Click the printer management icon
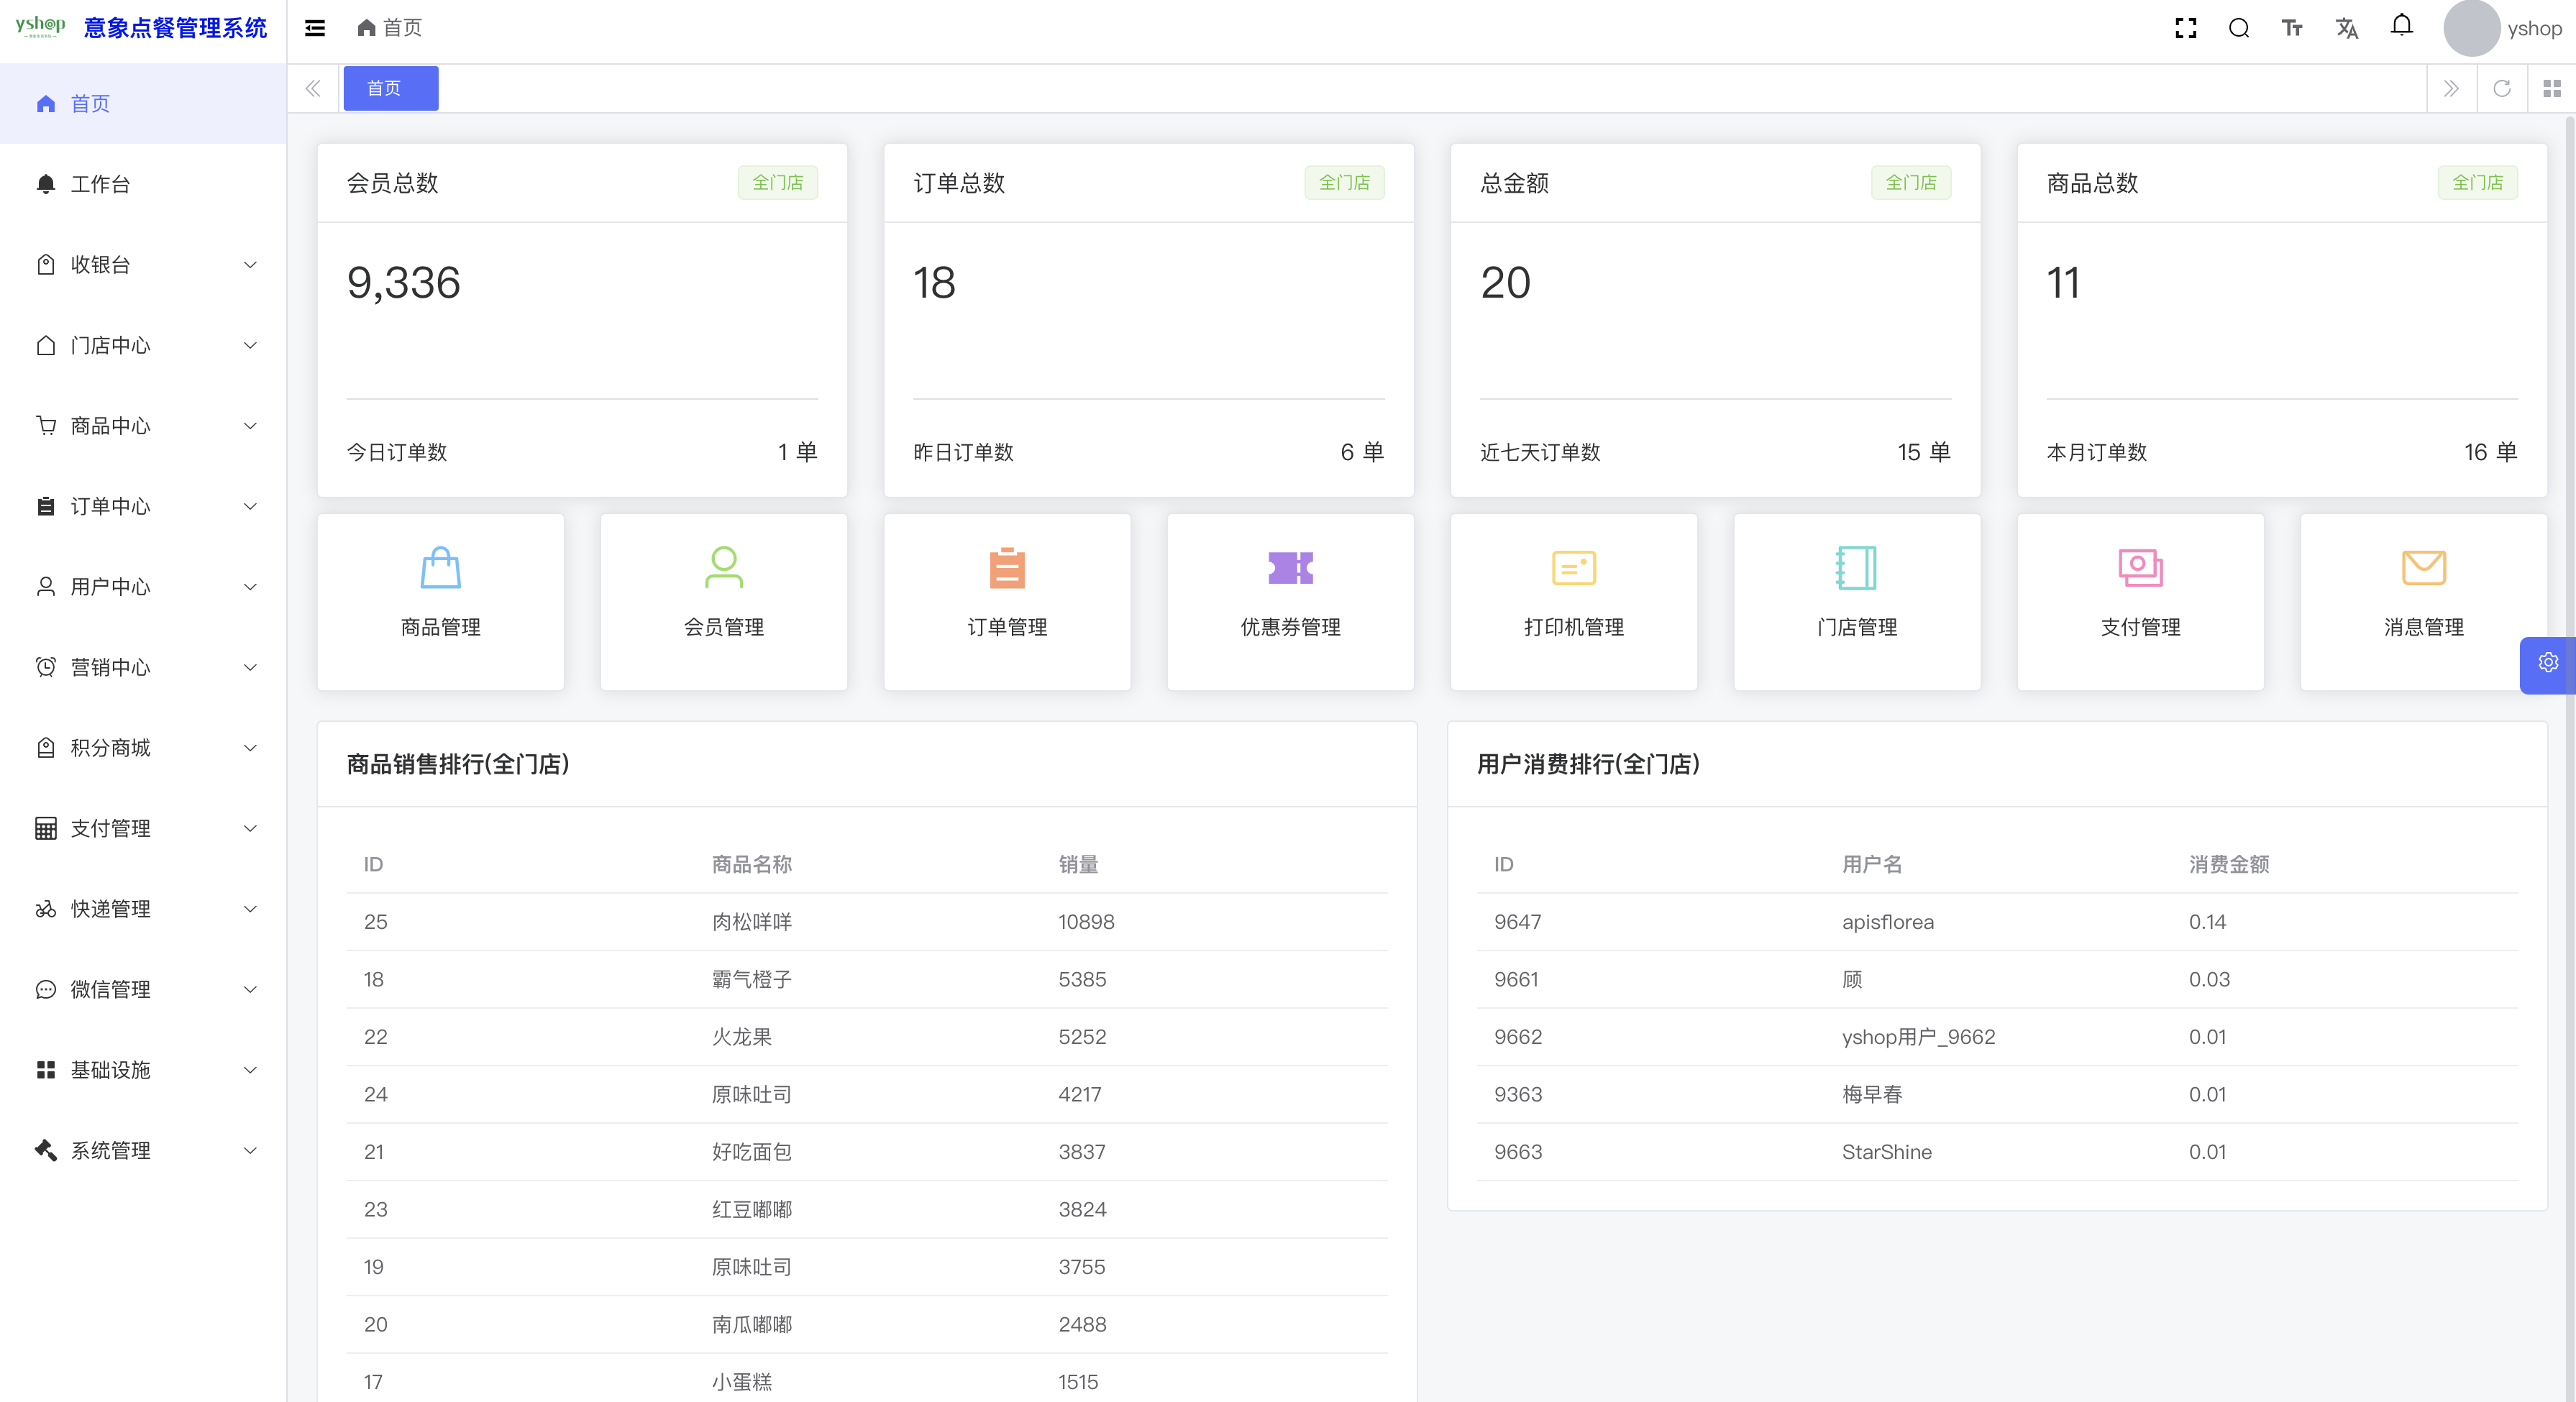The height and width of the screenshot is (1402, 2576). tap(1573, 568)
